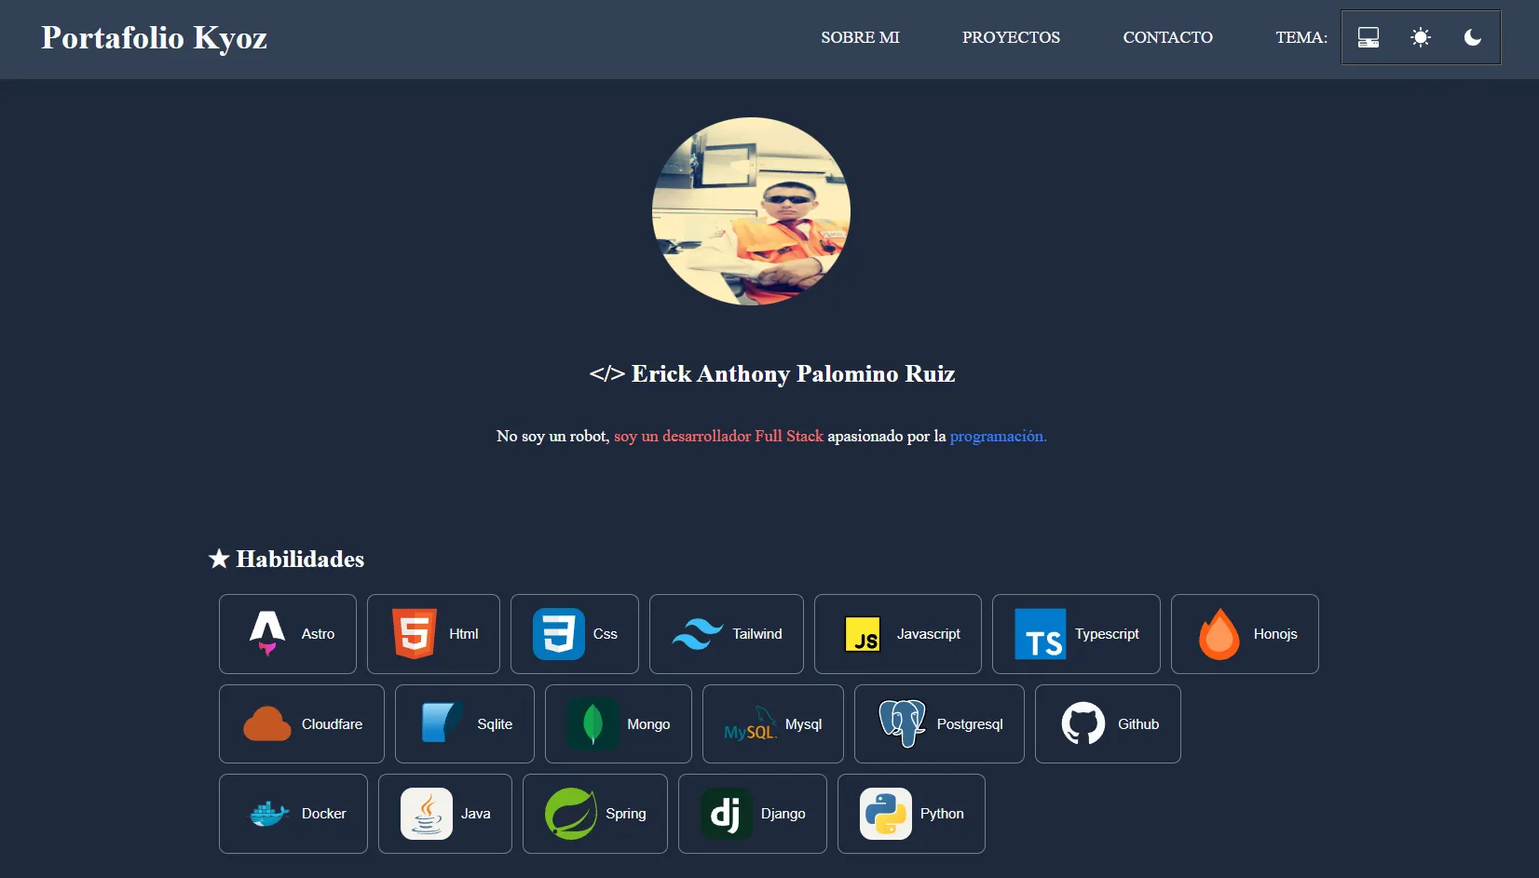Enable light theme with sun icon
The image size is (1539, 878).
(1420, 37)
